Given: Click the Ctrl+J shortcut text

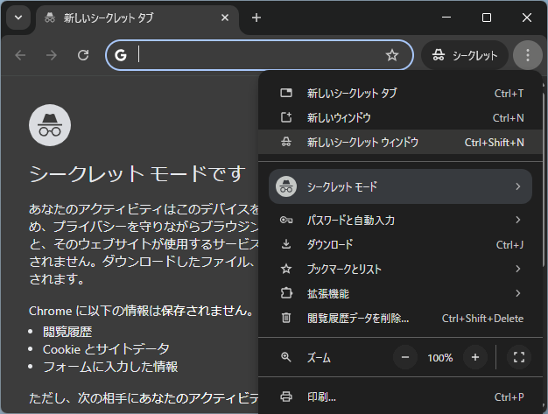Looking at the screenshot, I should [509, 245].
